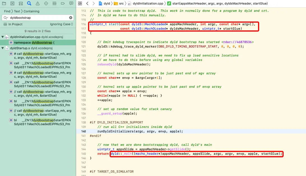Screen dimensions: 306x176
Task: Click in the dyldbootstrap search field
Action: tap(38, 18)
